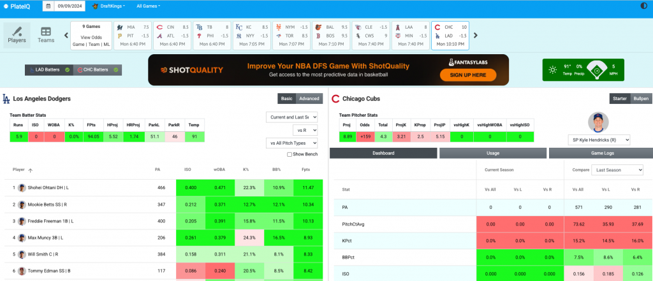653x281 pixels.
Task: Open the All Games dropdown
Action: pyautogui.click(x=148, y=6)
